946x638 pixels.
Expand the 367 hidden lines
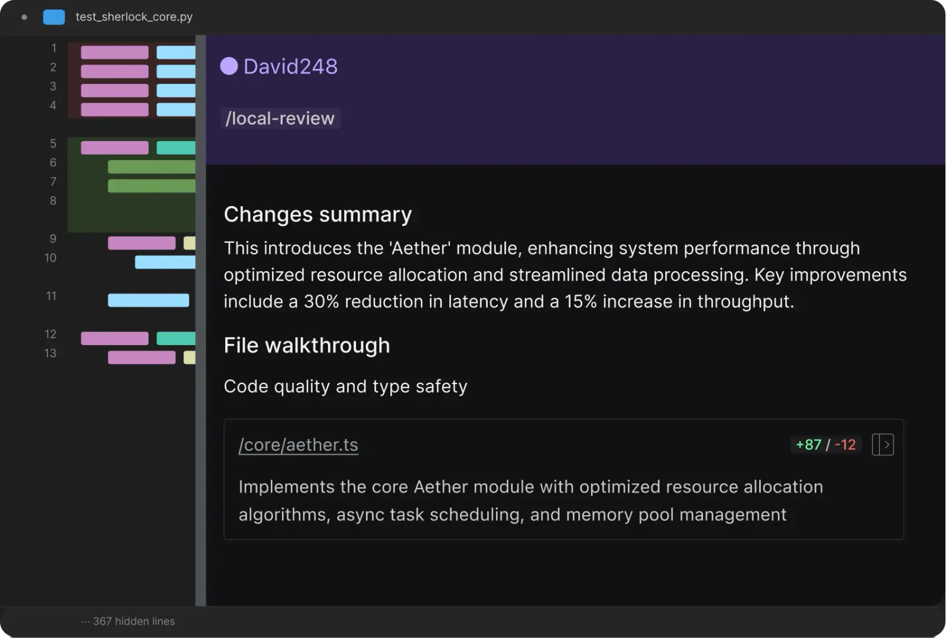click(128, 621)
